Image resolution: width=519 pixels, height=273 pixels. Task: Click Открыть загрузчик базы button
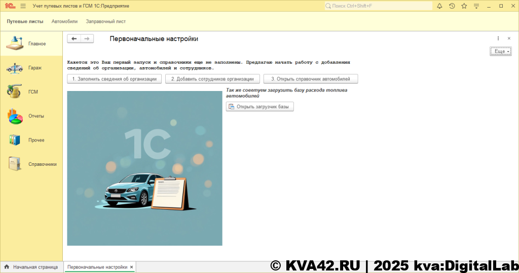[x=260, y=107]
